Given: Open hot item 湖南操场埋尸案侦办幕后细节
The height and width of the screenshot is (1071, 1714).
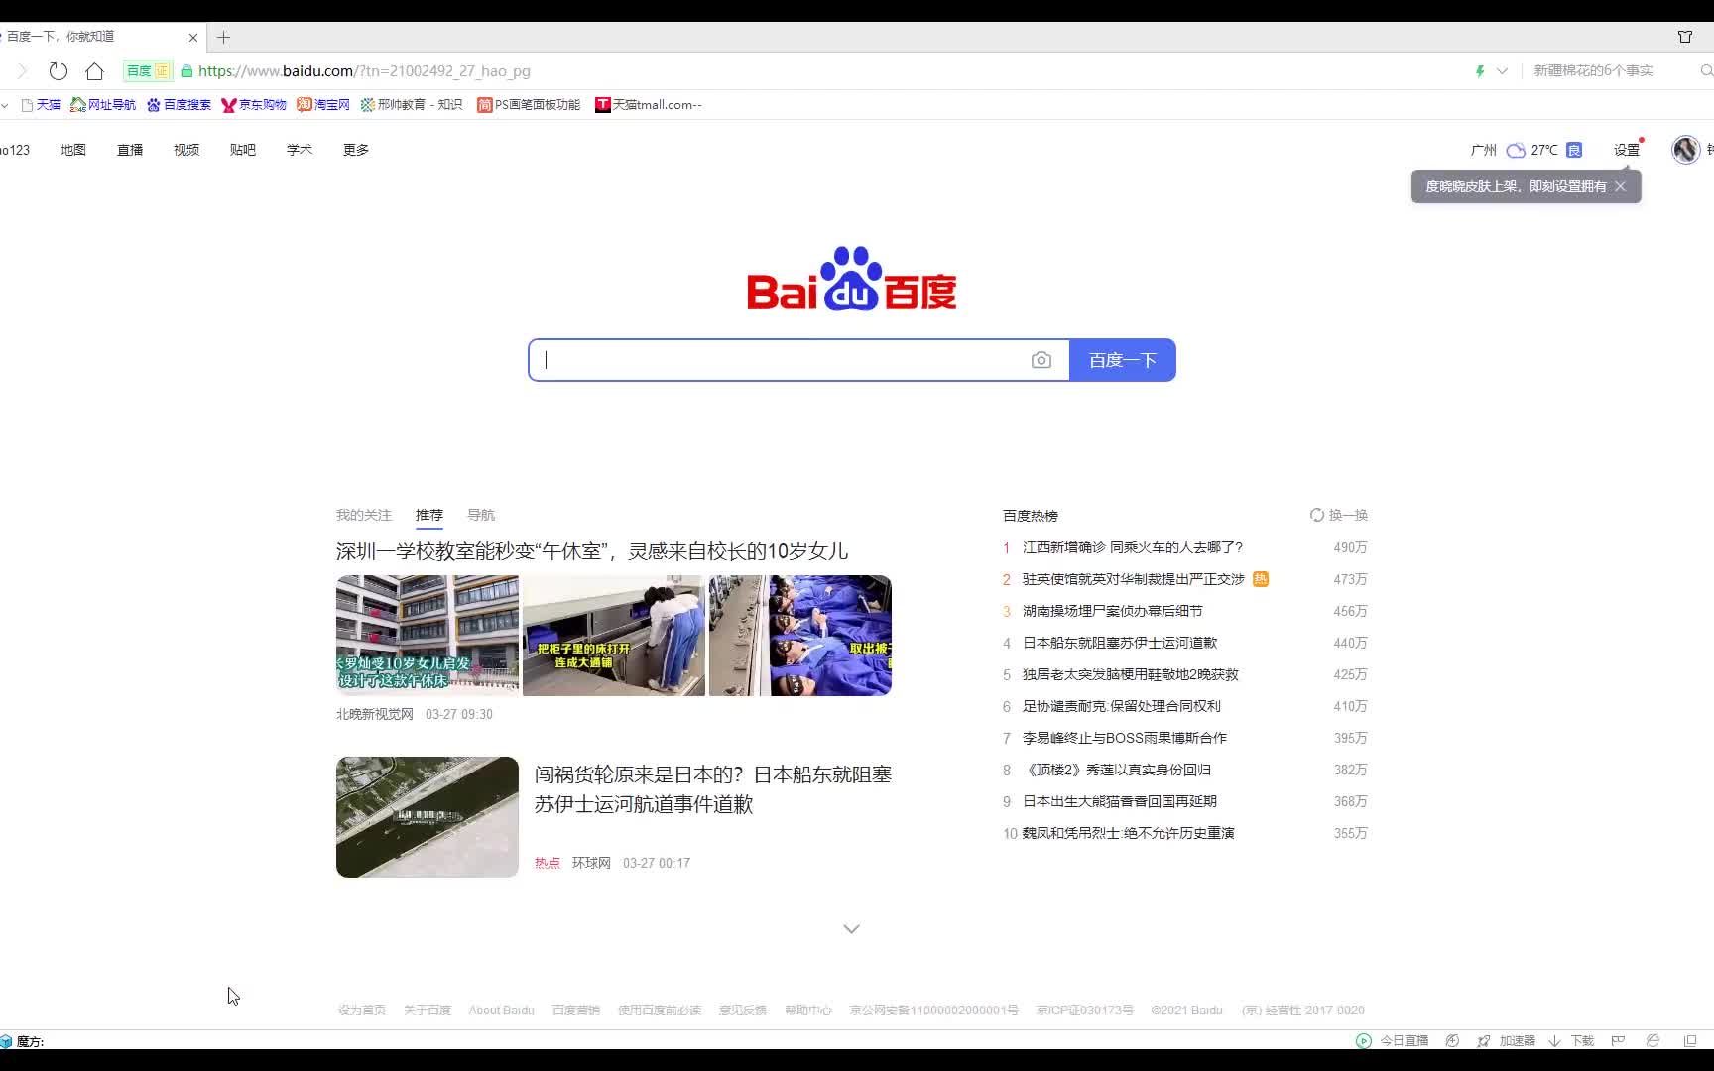Looking at the screenshot, I should 1113,611.
